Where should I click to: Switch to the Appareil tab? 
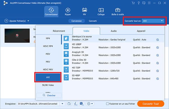point(141,31)
